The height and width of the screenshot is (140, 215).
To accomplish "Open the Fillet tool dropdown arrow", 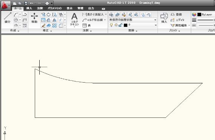I will pos(65,25).
